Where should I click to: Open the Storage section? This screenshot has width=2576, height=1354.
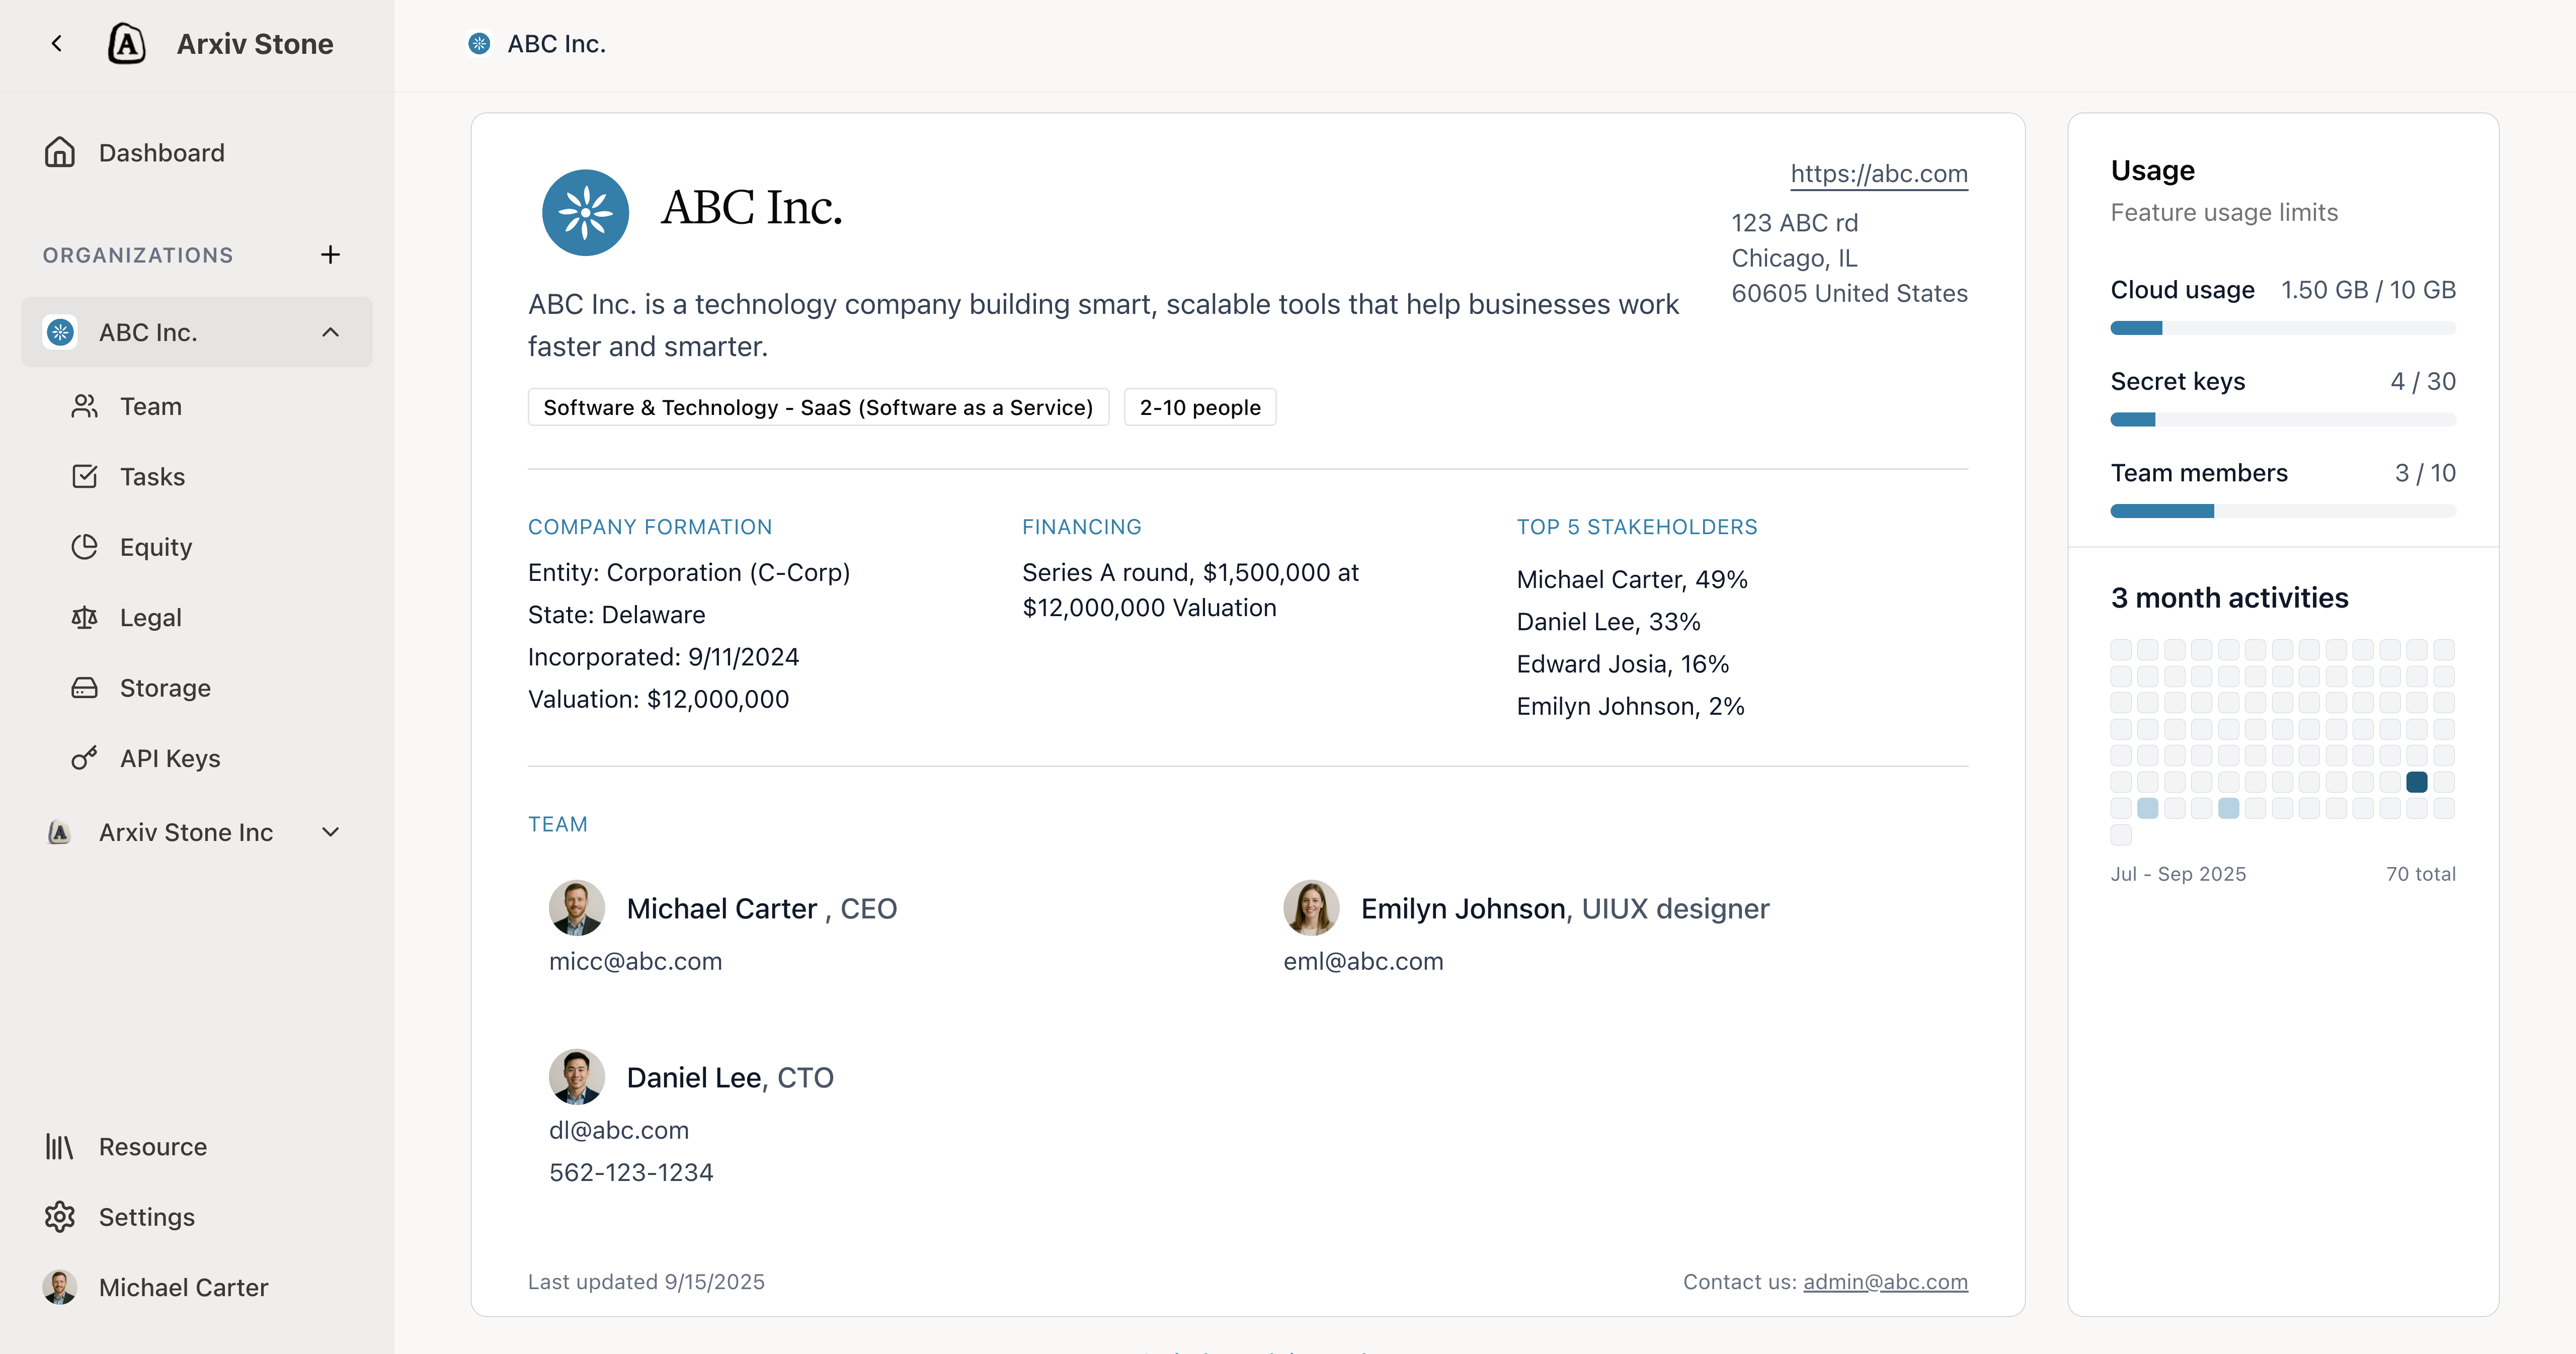pos(165,688)
